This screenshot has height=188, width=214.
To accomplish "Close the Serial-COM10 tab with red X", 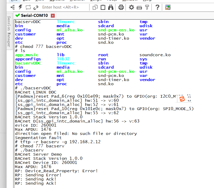I will tap(53, 16).
